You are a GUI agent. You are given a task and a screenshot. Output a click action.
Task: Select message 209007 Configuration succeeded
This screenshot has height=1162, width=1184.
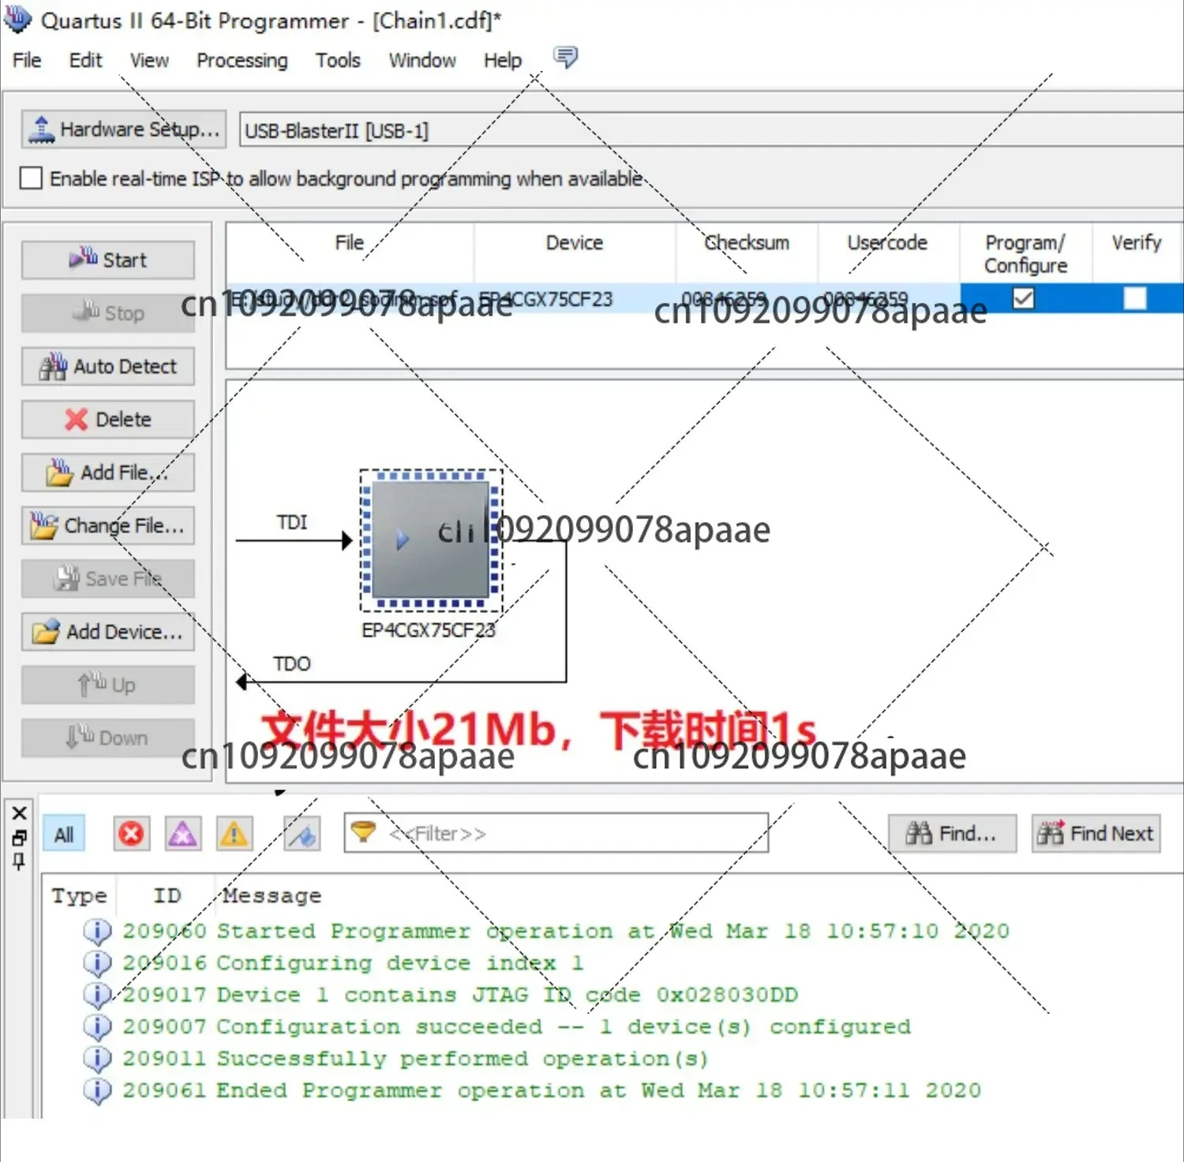tap(516, 1026)
